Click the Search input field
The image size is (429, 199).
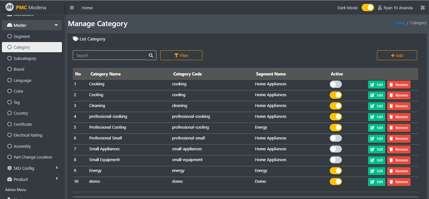point(109,55)
